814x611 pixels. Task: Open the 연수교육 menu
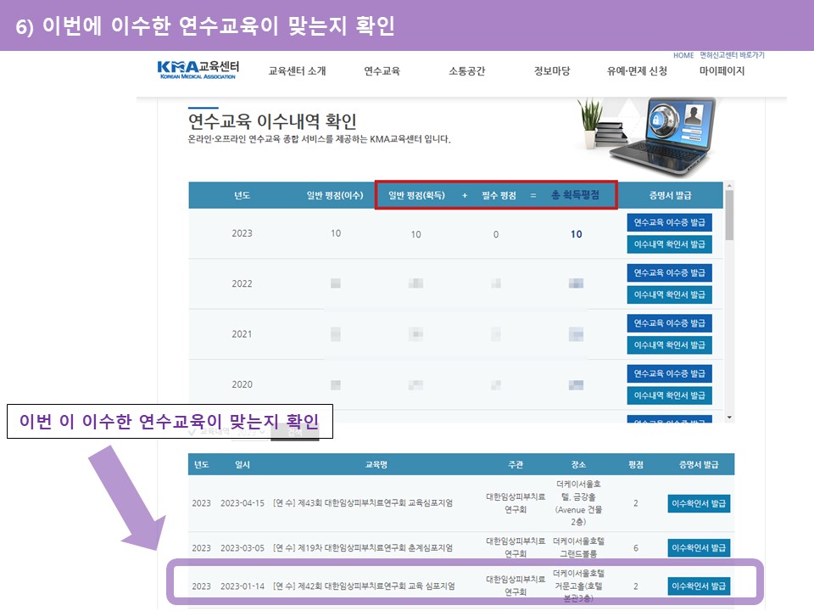382,71
